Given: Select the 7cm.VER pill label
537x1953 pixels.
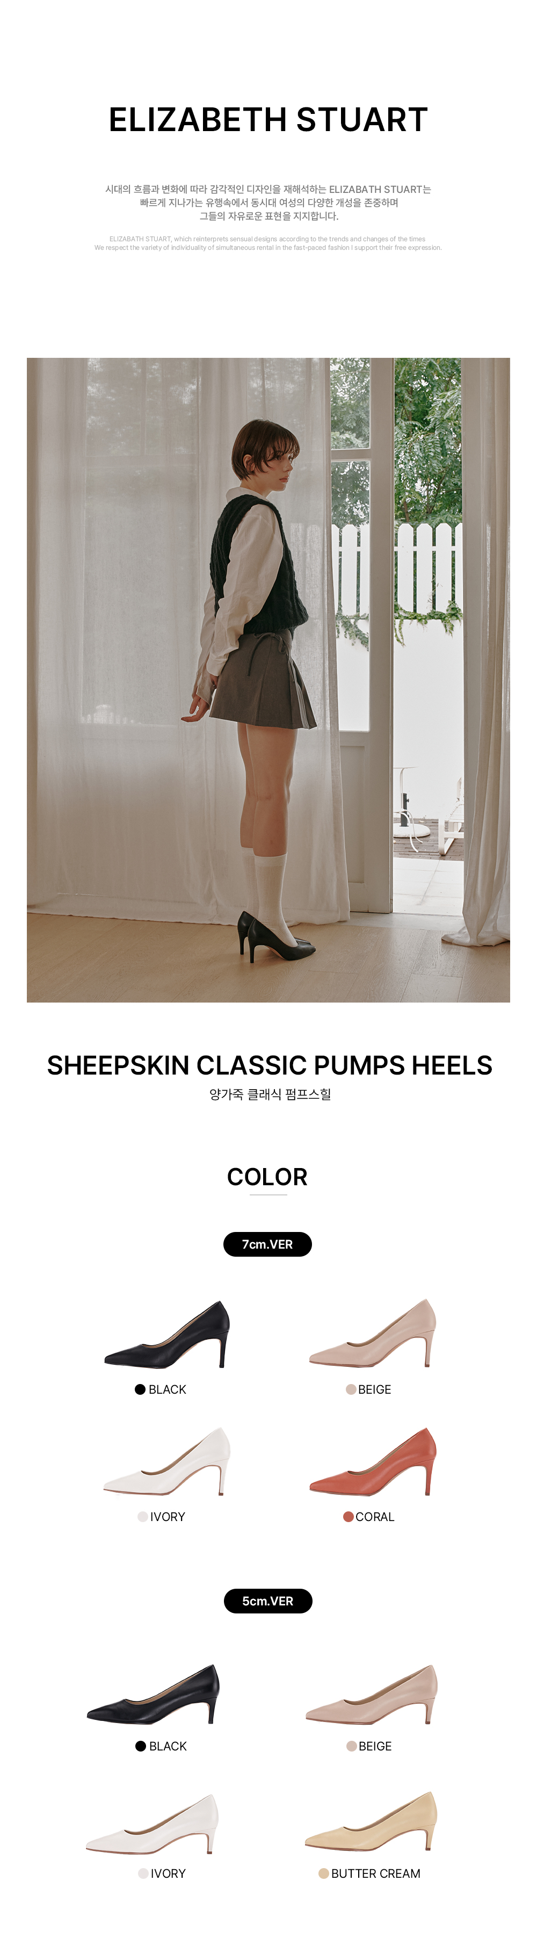Looking at the screenshot, I should [x=267, y=1244].
